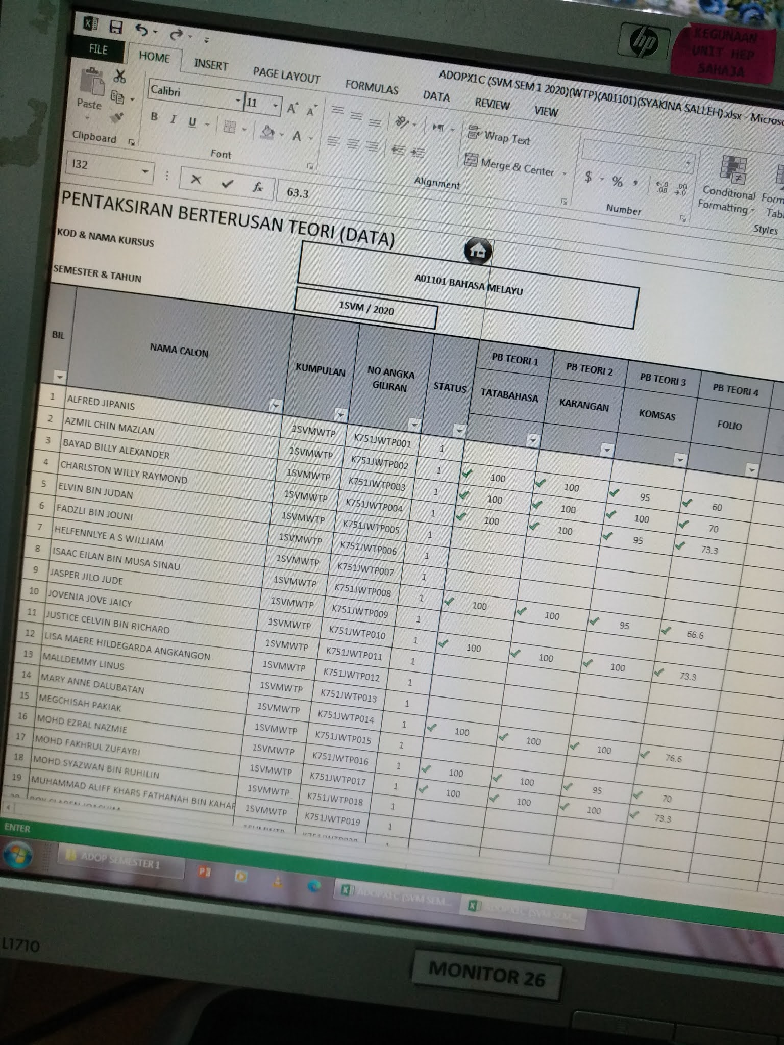
Task: Increase the indent level
Action: tap(418, 152)
